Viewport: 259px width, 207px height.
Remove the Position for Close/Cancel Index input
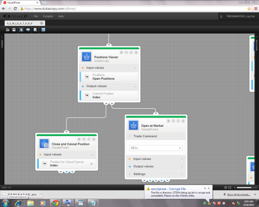[91, 164]
